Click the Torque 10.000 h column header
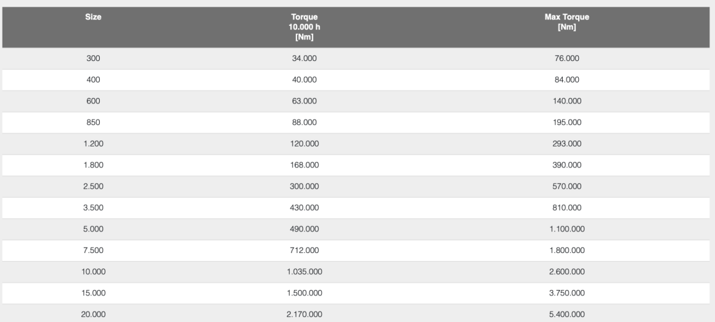The width and height of the screenshot is (715, 322). click(x=306, y=28)
